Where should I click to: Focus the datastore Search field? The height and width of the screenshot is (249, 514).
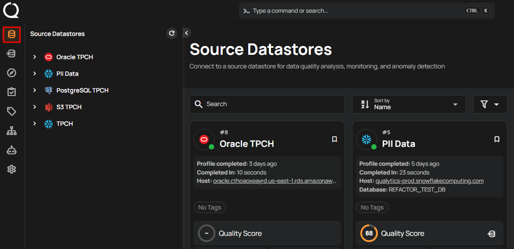[267, 104]
